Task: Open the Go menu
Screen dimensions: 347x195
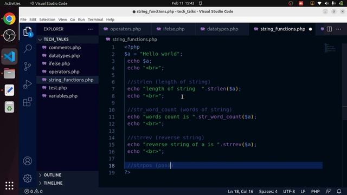Action: tap(72, 19)
